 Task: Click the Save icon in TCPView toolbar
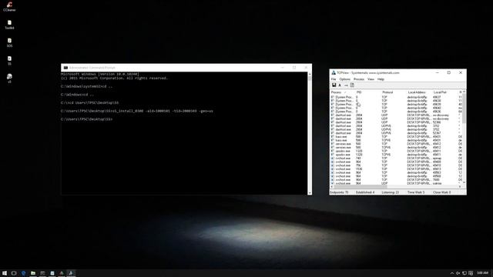(334, 85)
